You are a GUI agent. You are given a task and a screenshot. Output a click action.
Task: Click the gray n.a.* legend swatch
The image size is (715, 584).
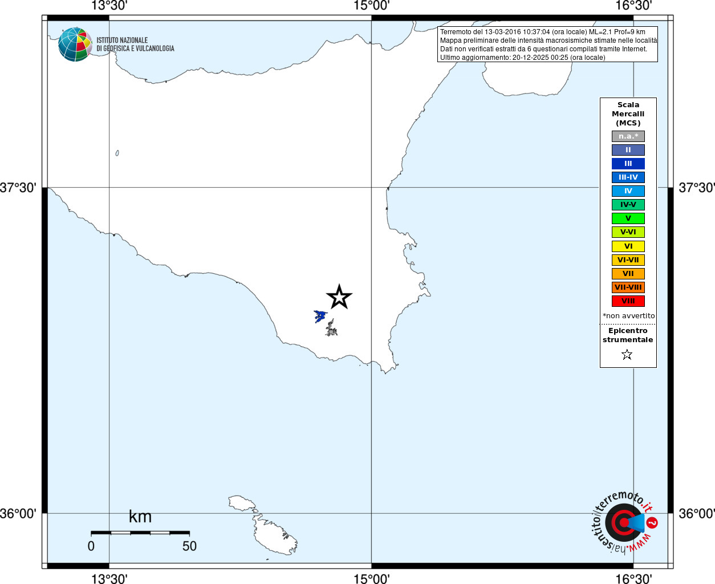point(628,136)
